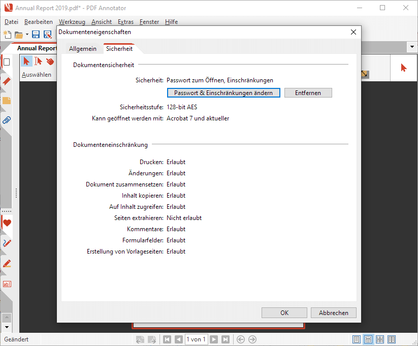Image resolution: width=418 pixels, height=346 pixels.
Task: Toggle the side-by-side pages layout
Action: click(x=392, y=339)
